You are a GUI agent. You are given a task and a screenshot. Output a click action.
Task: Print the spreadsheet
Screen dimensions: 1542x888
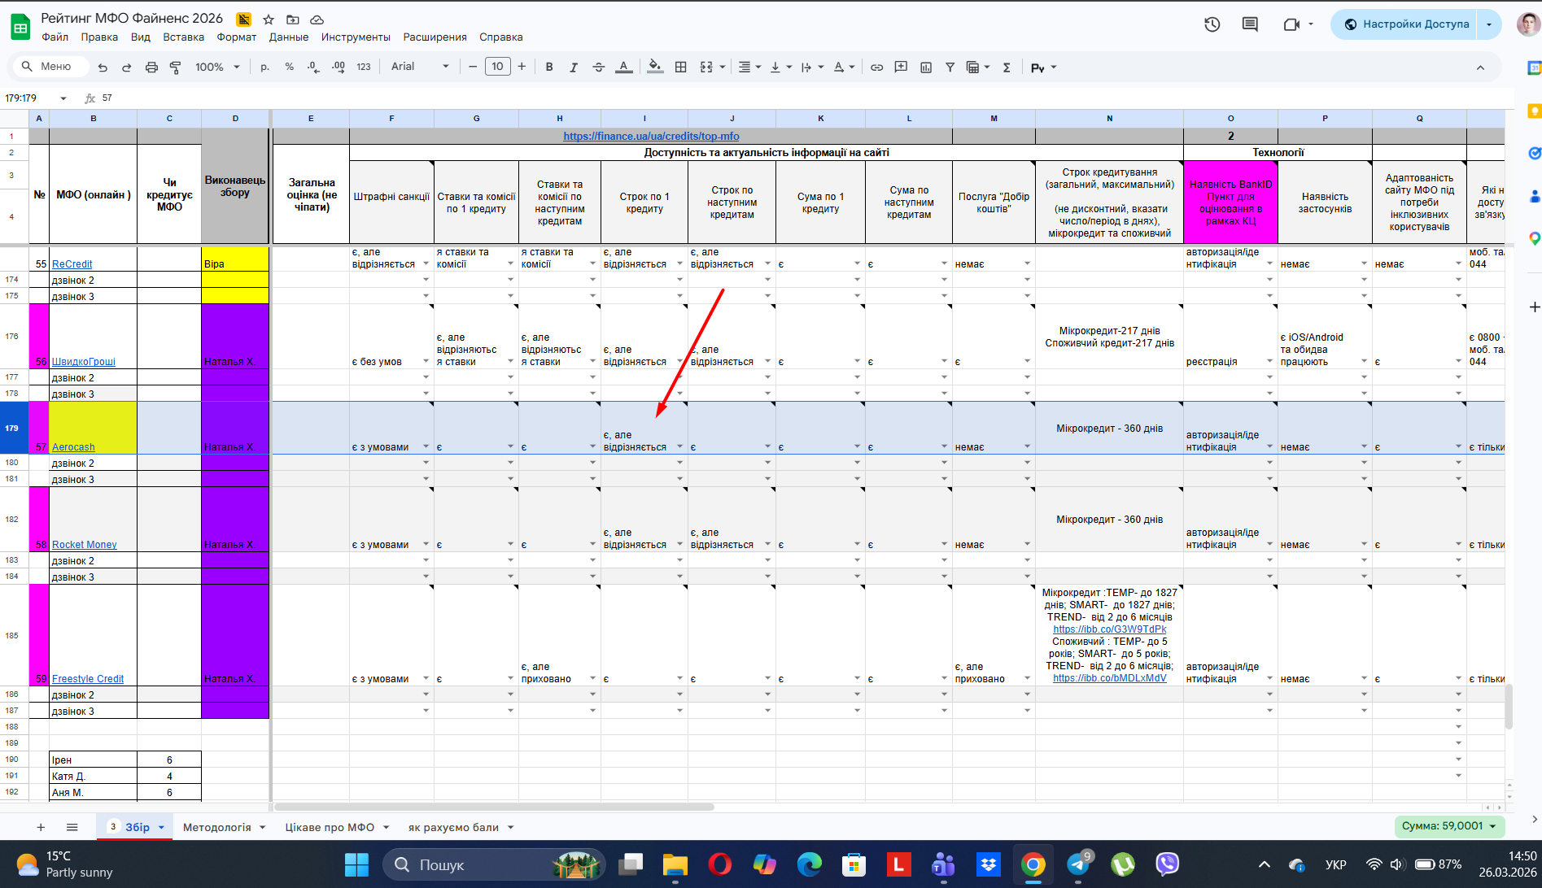click(151, 67)
